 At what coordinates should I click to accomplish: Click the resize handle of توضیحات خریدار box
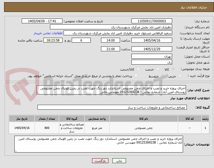(x=16, y=151)
